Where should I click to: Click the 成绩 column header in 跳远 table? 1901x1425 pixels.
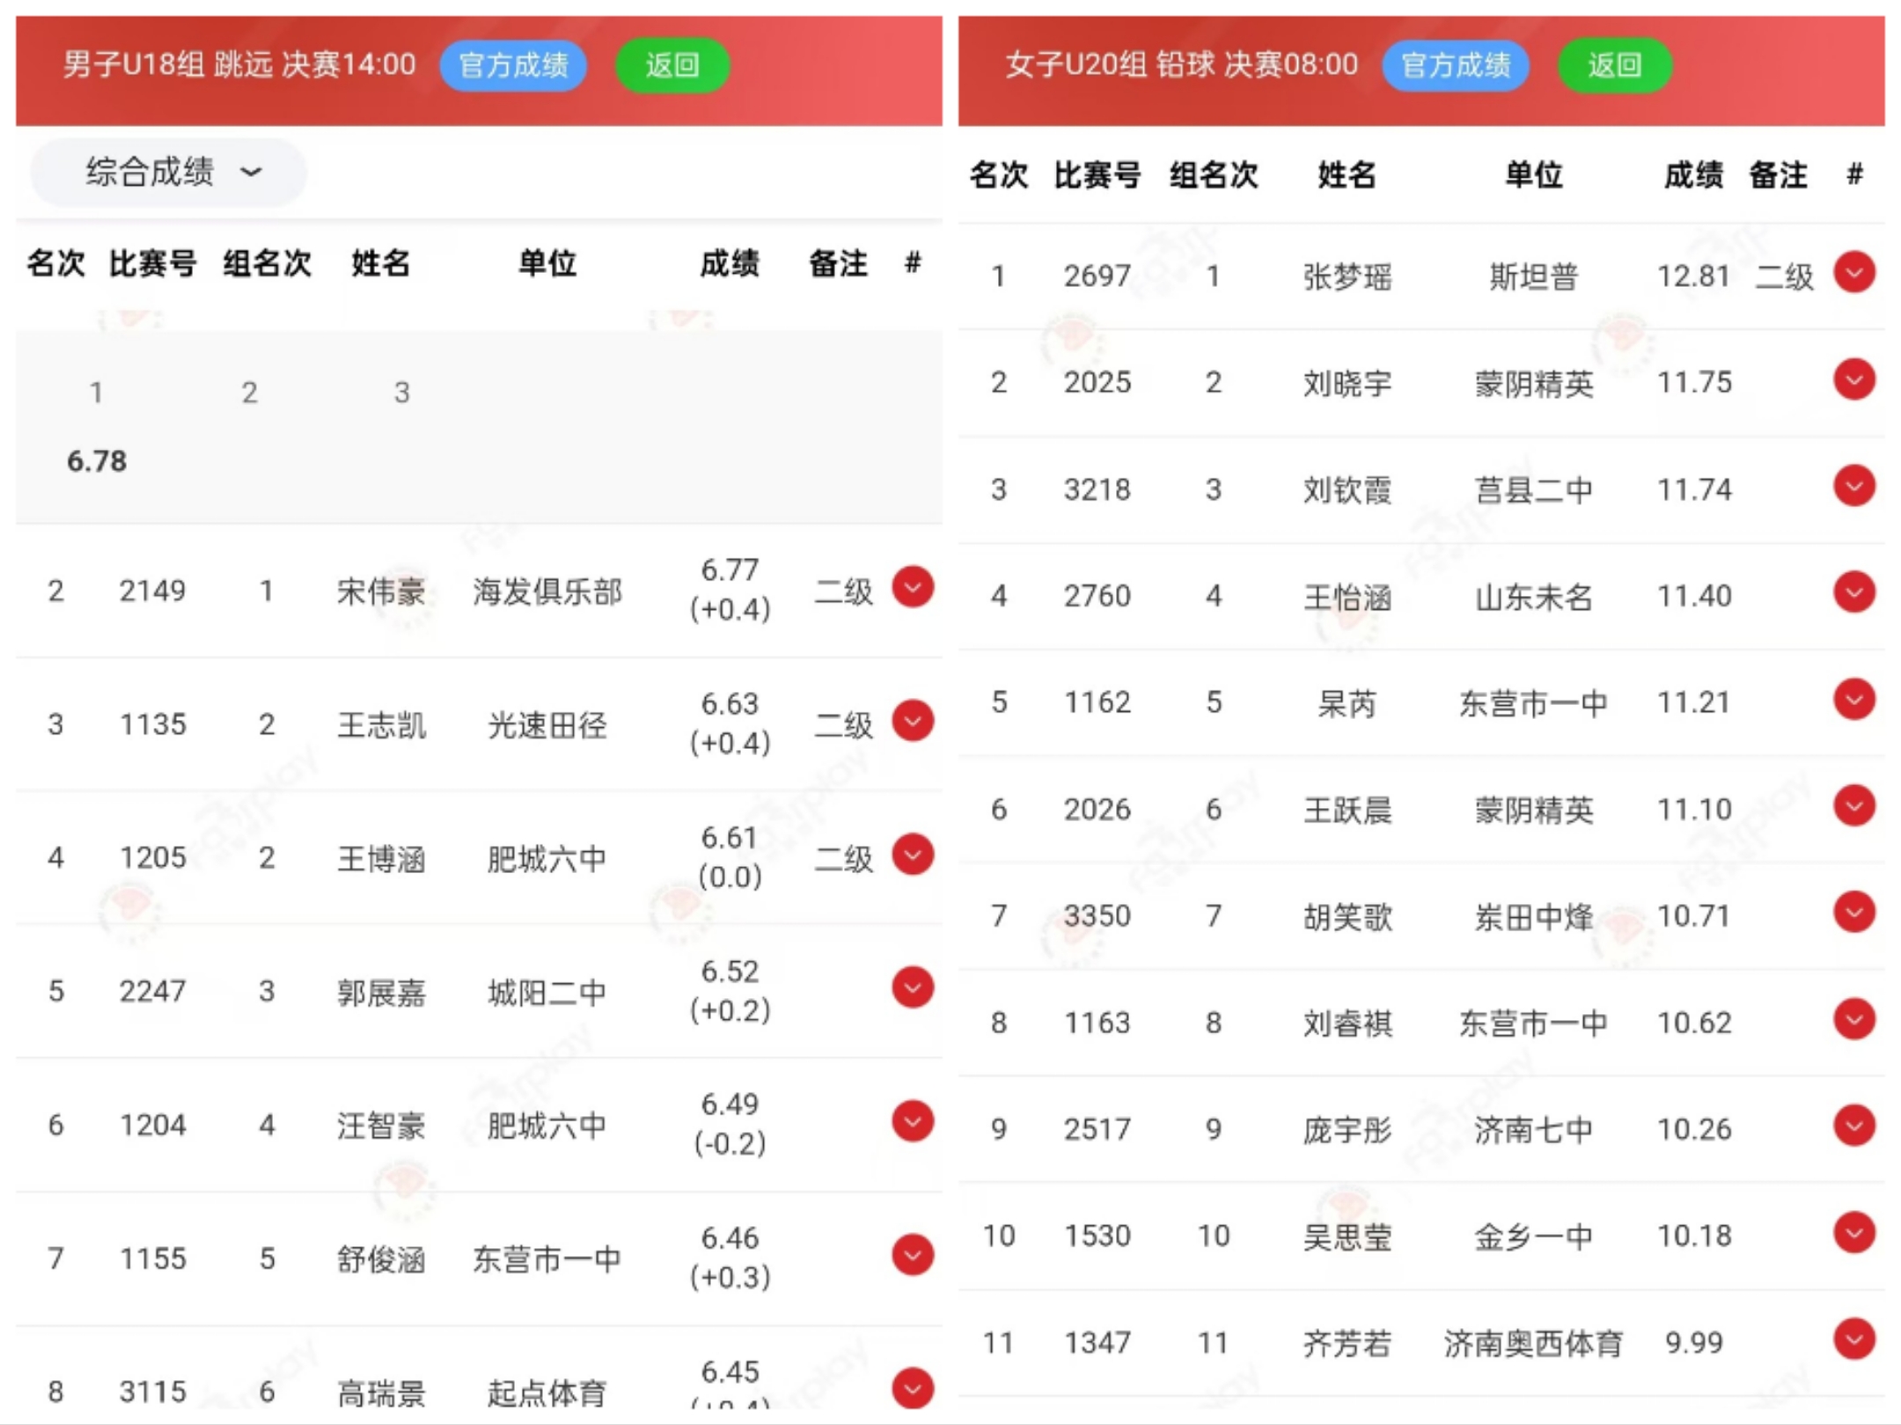729,263
